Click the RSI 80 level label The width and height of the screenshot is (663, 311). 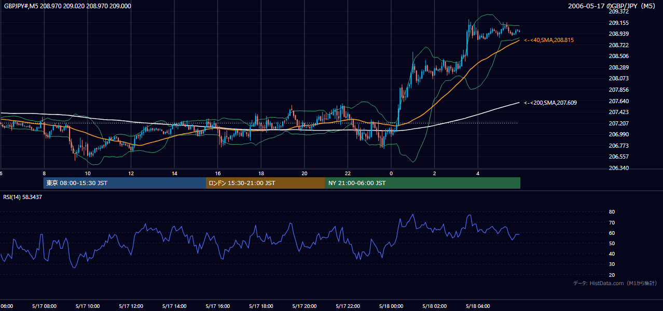pos(612,212)
